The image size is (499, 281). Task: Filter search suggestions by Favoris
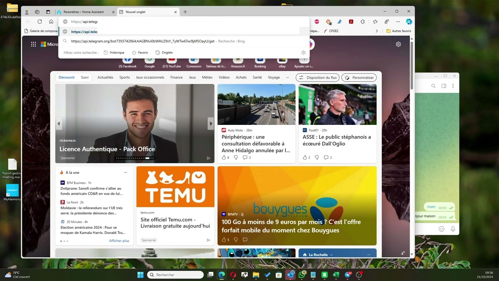[140, 53]
